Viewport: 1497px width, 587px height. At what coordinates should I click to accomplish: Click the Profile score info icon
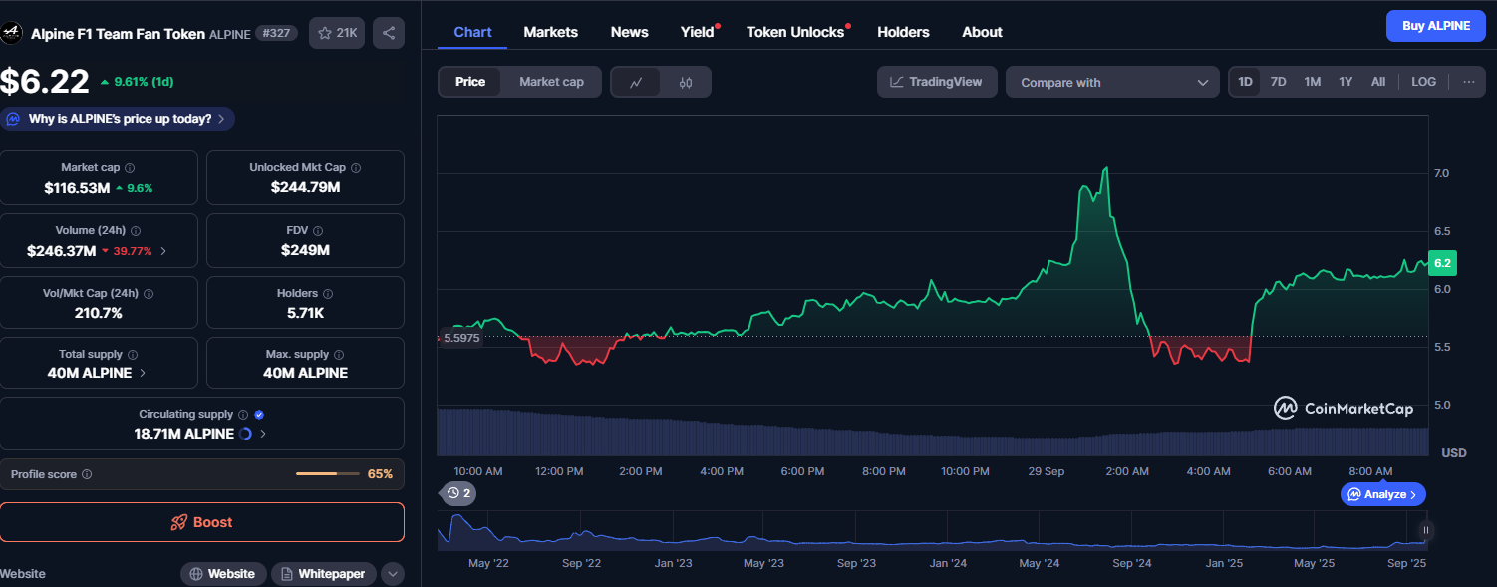87,475
